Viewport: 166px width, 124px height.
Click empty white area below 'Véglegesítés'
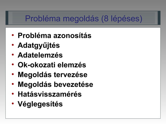83,113
